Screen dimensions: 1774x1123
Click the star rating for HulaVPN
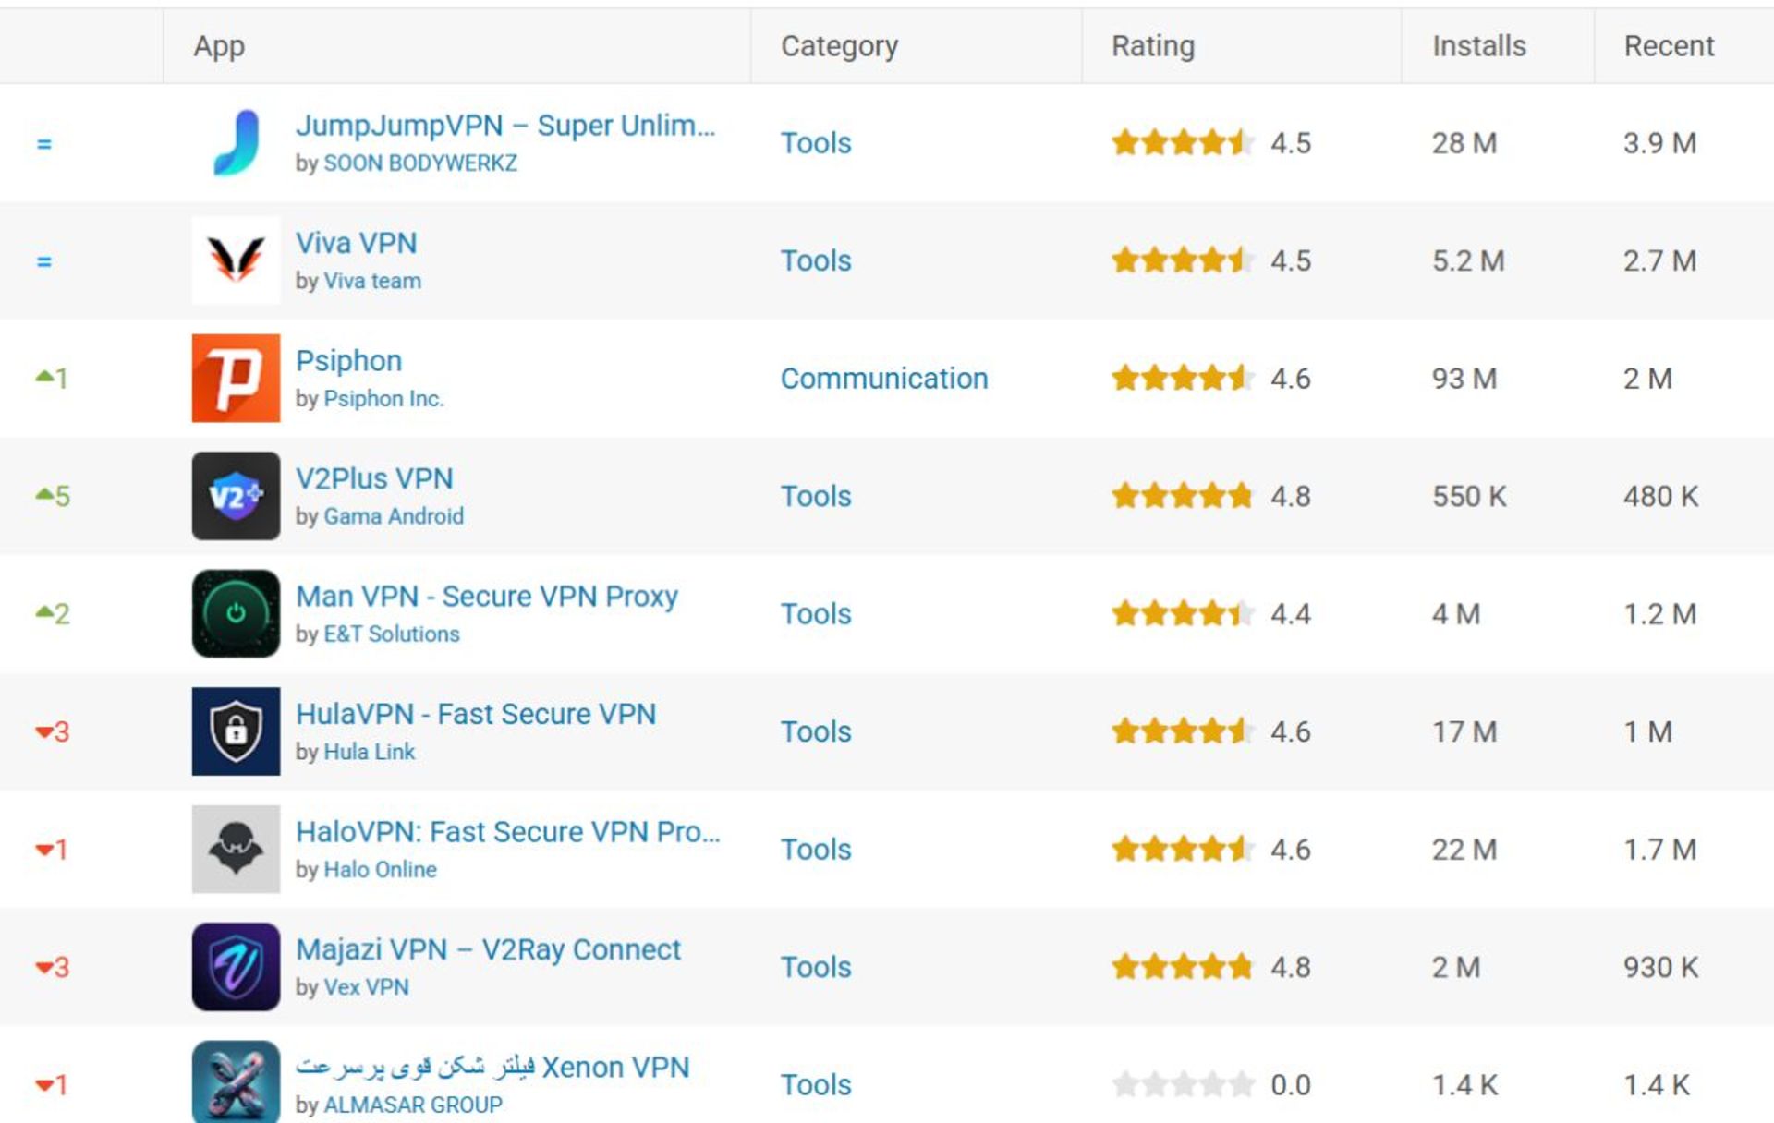point(1183,731)
